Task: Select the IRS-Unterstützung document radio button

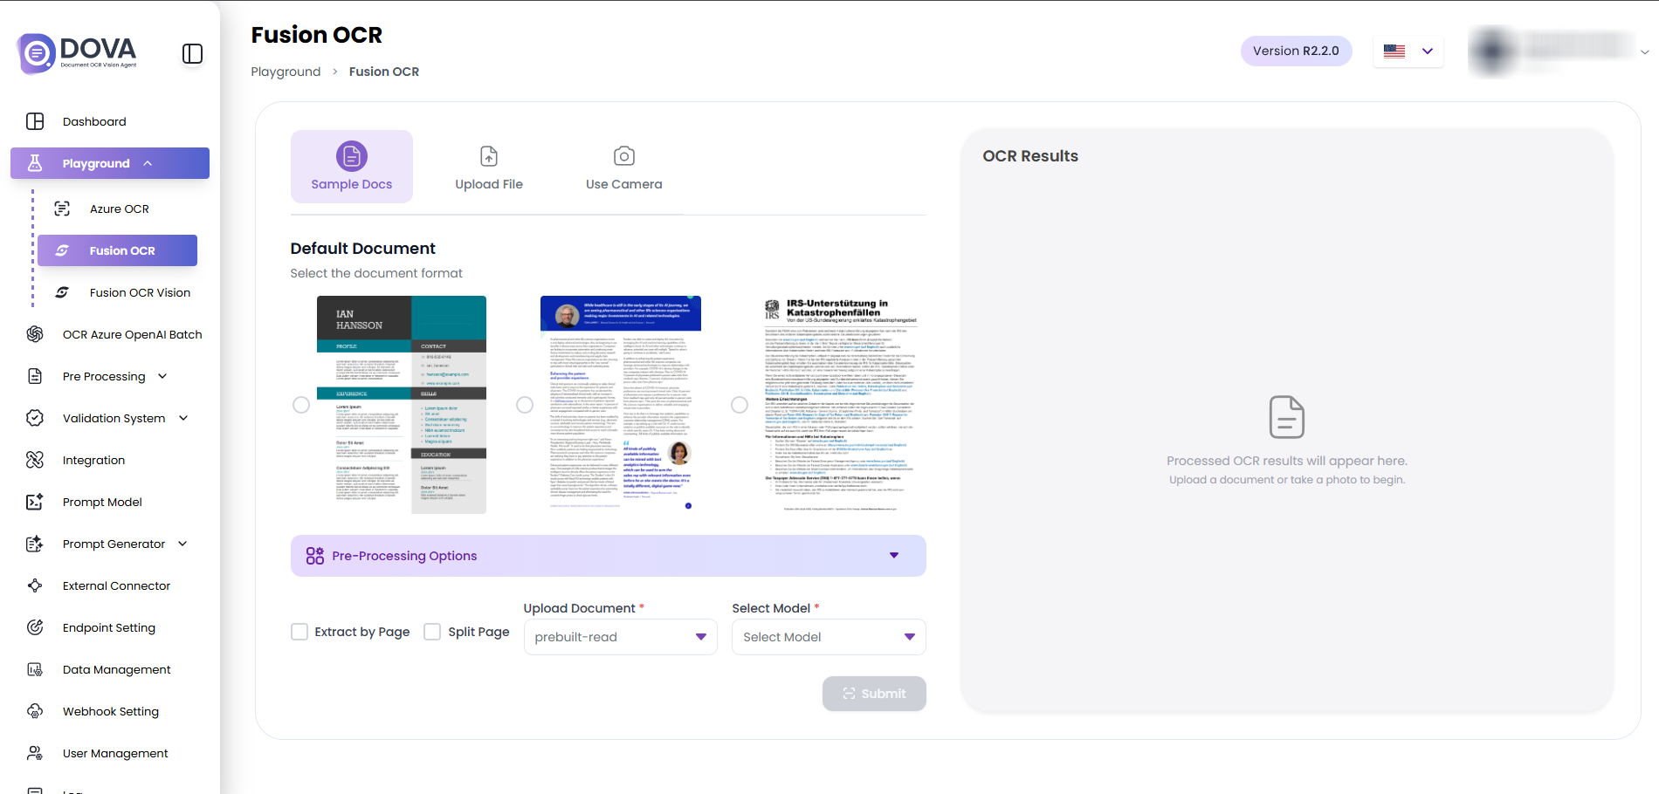Action: [740, 405]
